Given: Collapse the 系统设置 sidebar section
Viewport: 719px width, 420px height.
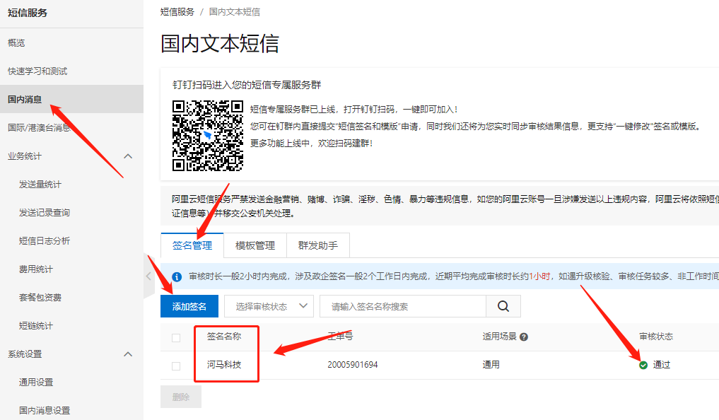Looking at the screenshot, I should click(128, 354).
